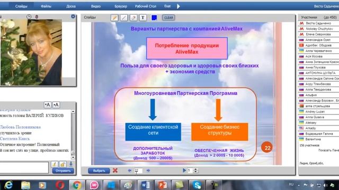Image resolution: width=339 pixels, height=190 pixels.
Task: Open File Explorer from the taskbar
Action: (25, 185)
